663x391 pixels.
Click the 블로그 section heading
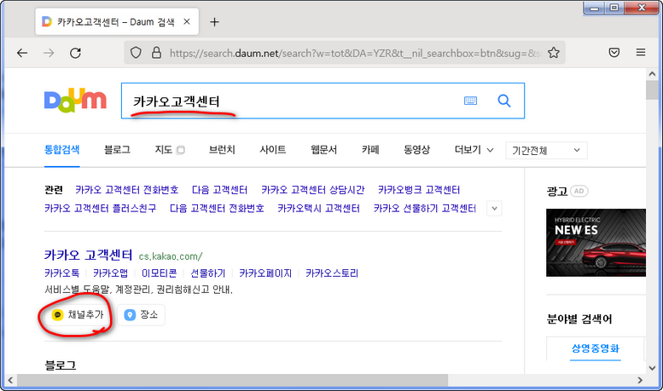click(61, 365)
